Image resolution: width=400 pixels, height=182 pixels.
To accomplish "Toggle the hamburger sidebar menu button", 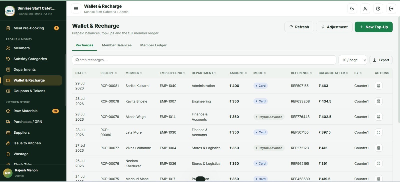I will pyautogui.click(x=76, y=9).
